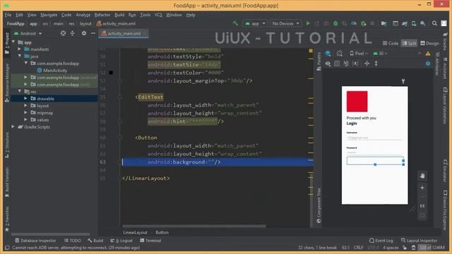The image size is (452, 254).
Task: Expand the drawable folder
Action: (x=25, y=99)
